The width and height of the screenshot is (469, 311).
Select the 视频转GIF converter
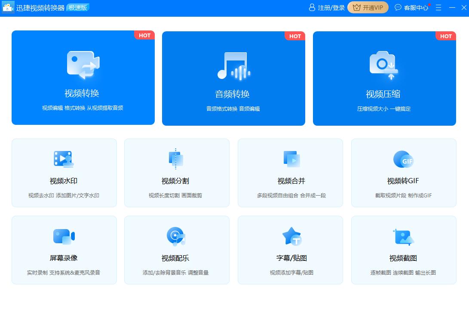click(403, 173)
